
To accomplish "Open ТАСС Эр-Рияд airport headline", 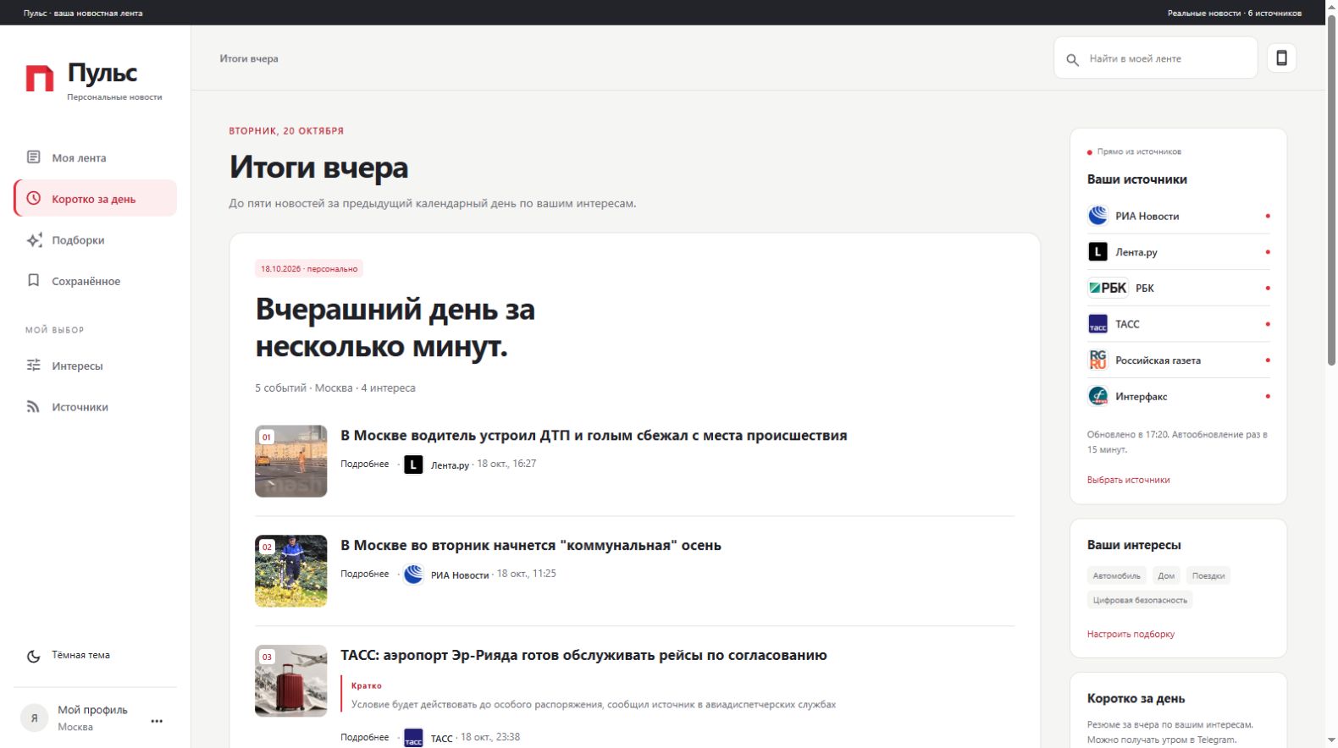I will point(583,655).
